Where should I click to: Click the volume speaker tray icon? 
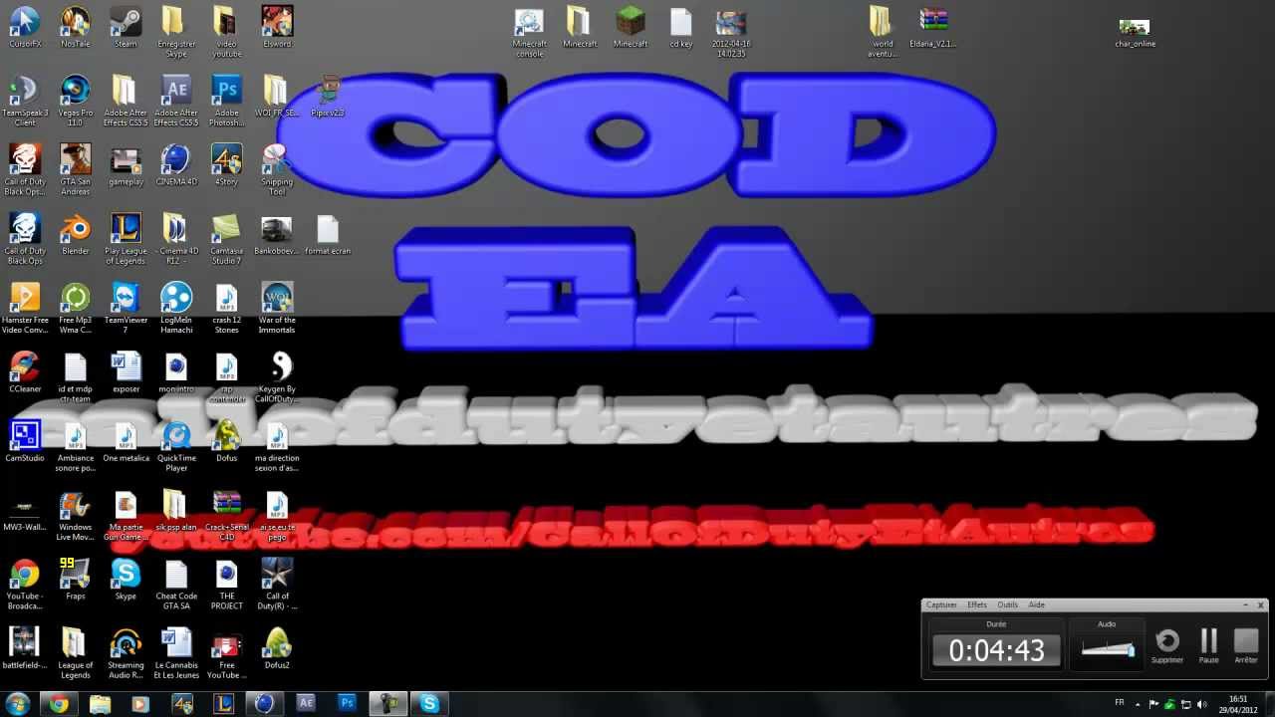click(x=1202, y=704)
